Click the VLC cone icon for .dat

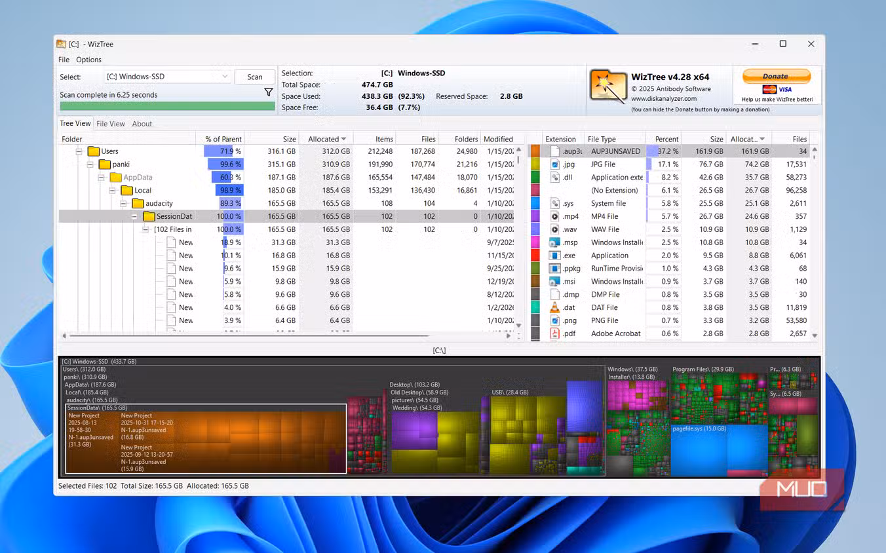point(554,307)
